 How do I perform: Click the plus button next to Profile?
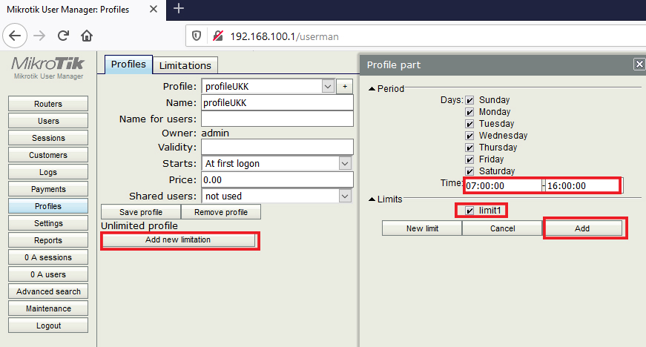(x=345, y=87)
